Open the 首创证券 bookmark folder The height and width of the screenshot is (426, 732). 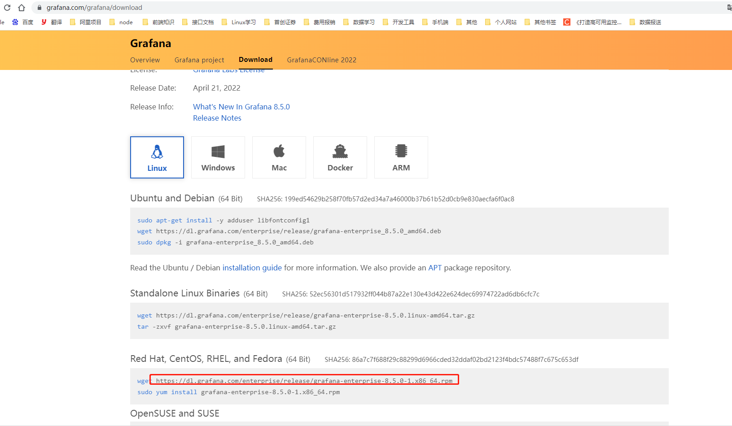click(280, 22)
